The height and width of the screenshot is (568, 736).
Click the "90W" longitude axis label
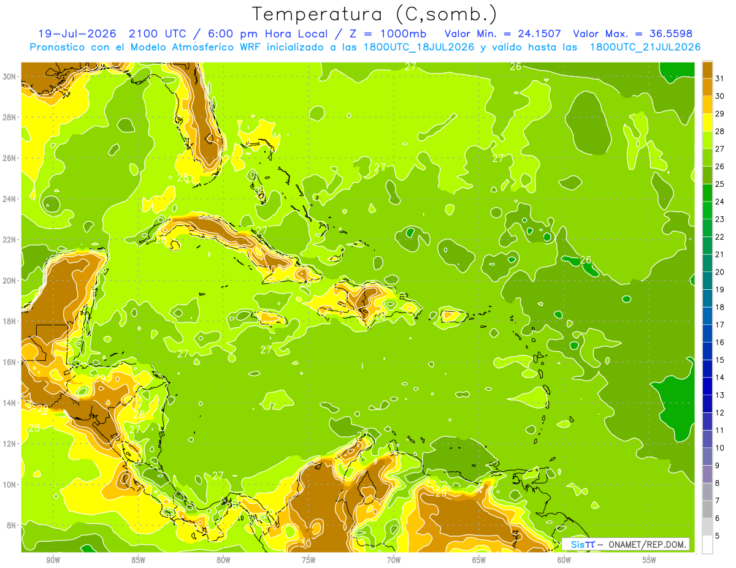[53, 560]
